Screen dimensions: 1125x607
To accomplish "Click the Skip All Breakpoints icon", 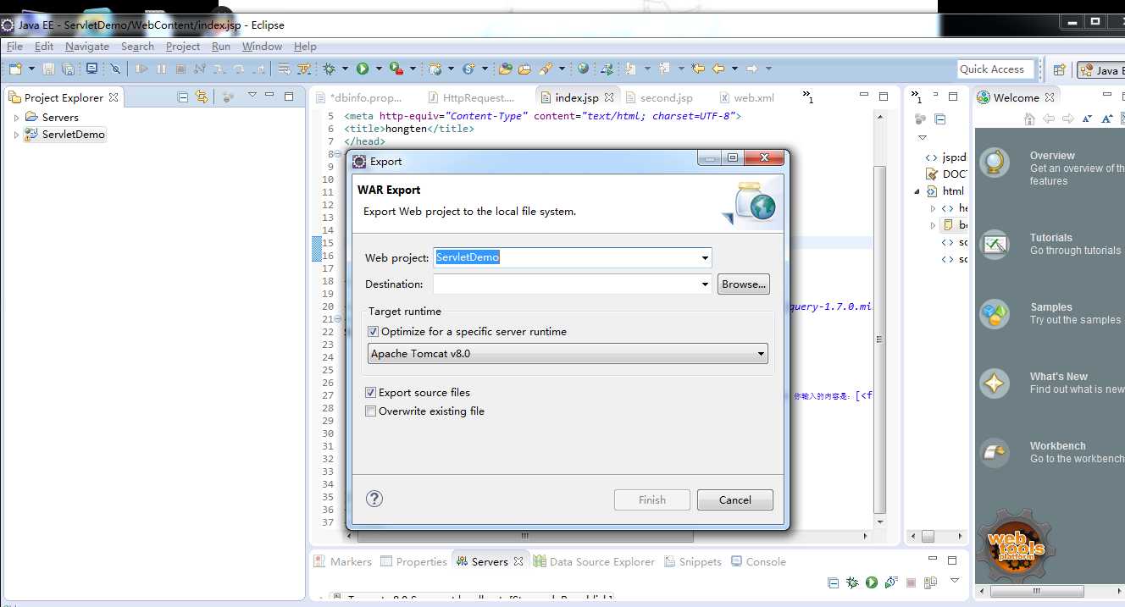I will [116, 69].
